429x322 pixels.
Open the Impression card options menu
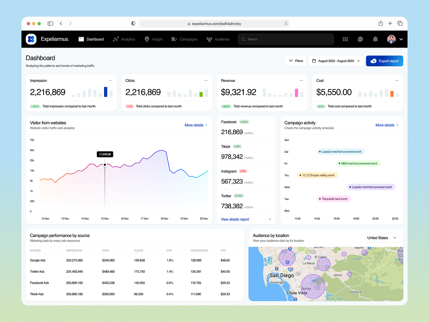point(110,80)
